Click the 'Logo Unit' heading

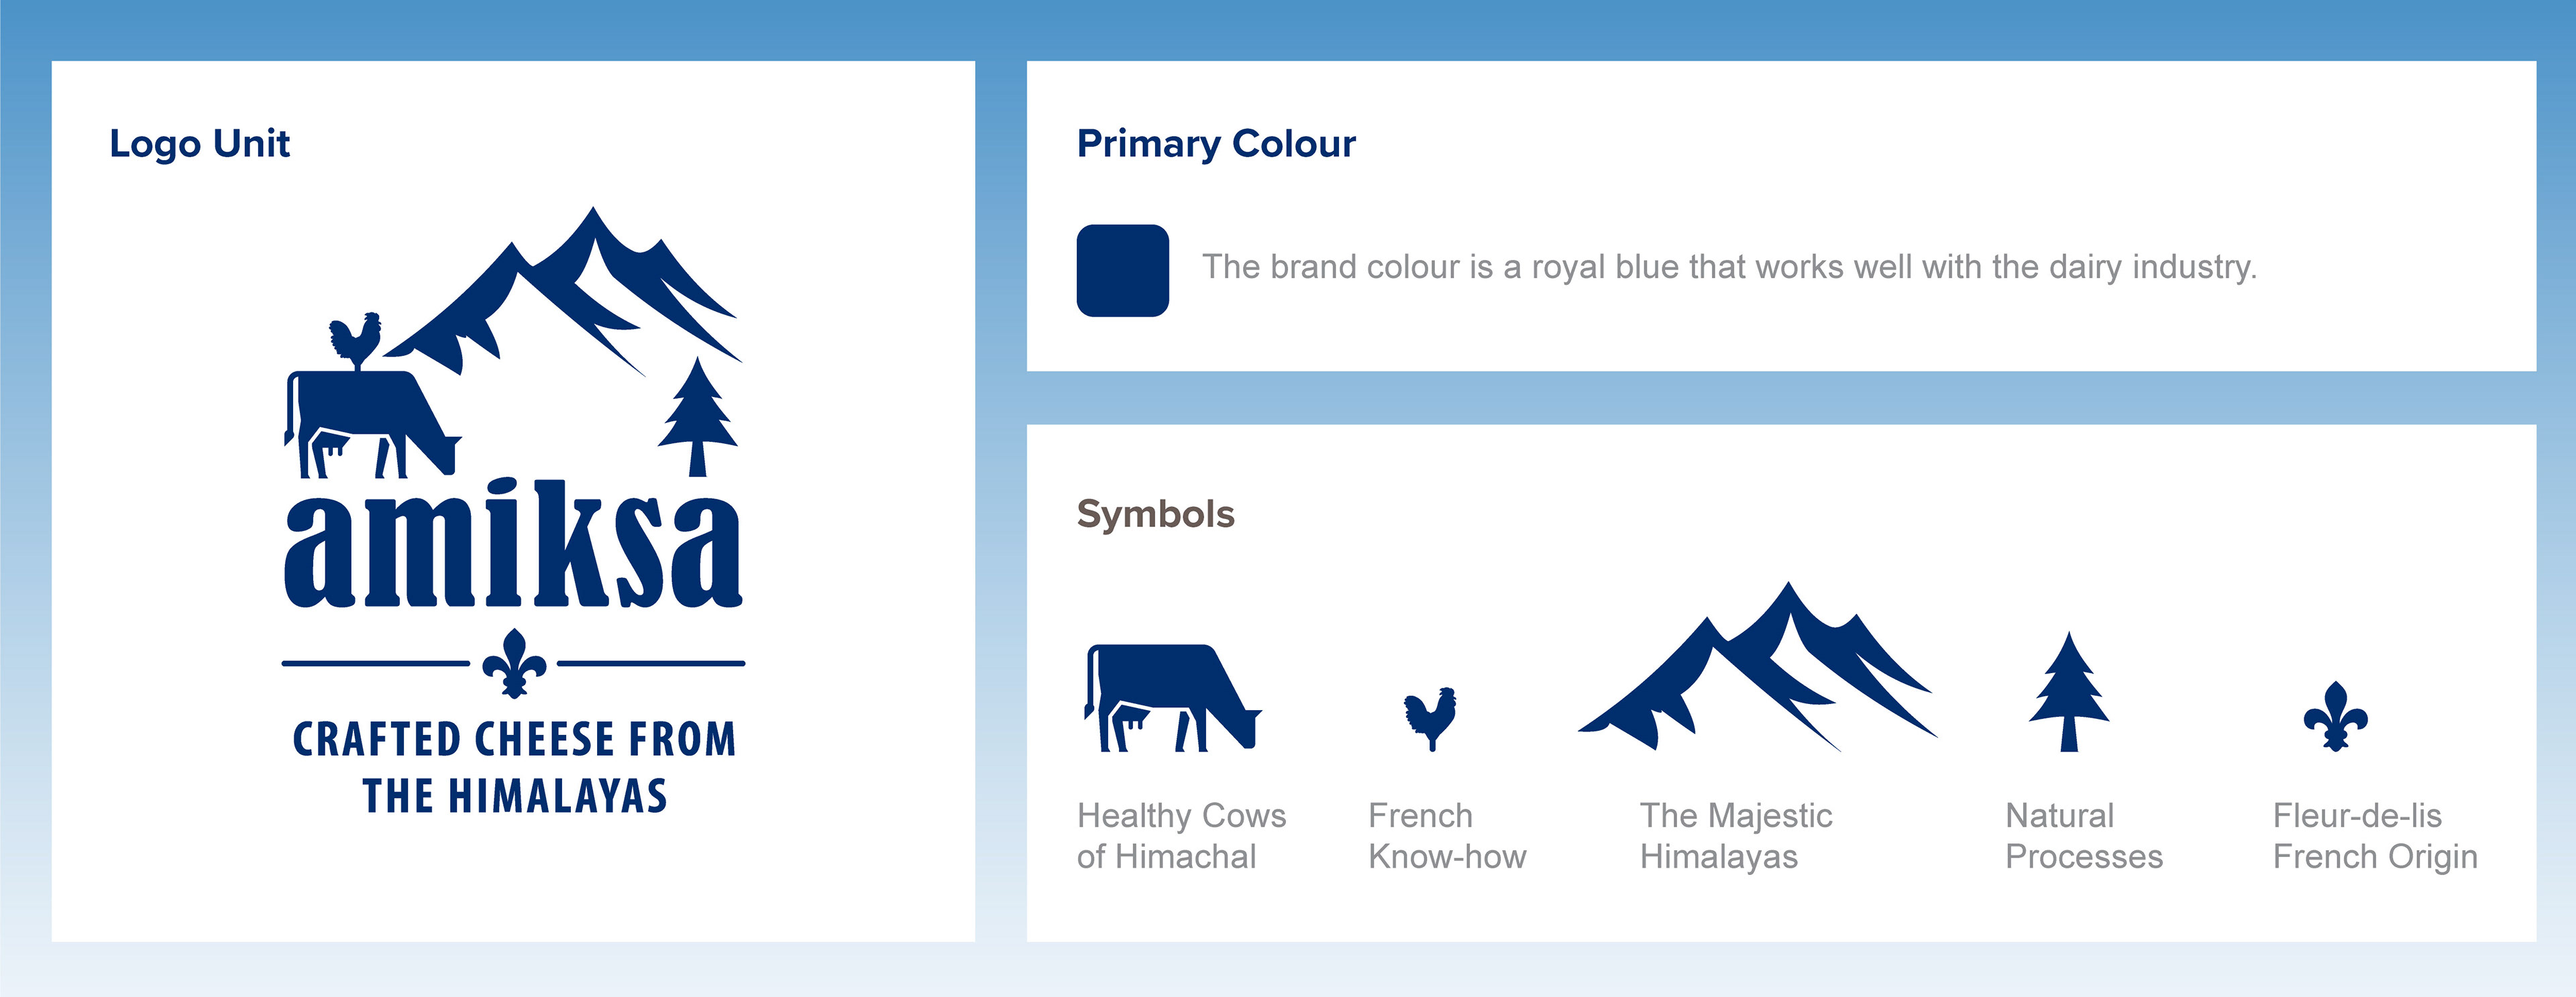(199, 145)
